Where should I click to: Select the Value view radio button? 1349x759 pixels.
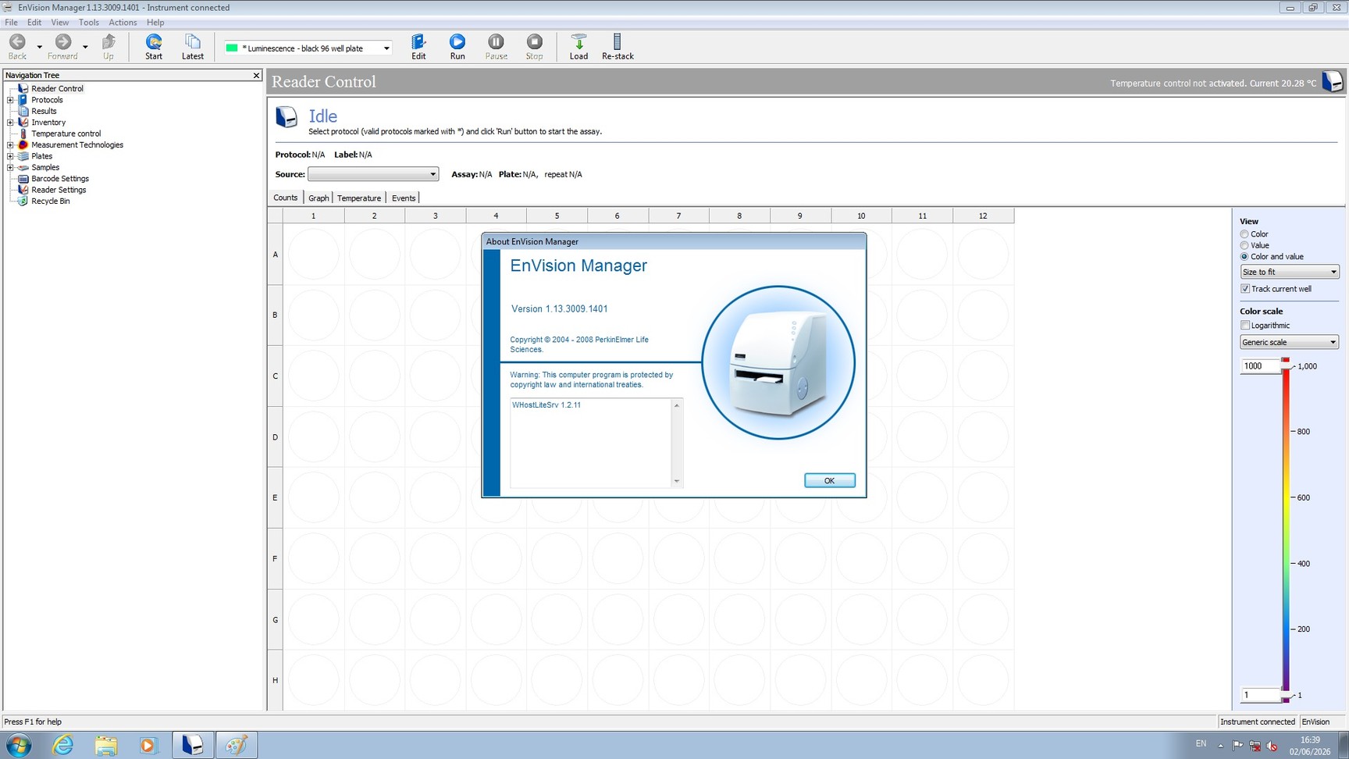coord(1244,245)
